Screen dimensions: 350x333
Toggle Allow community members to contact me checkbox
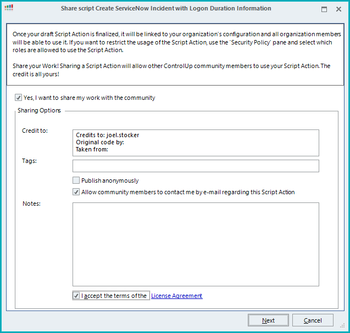point(76,192)
